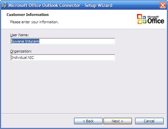Close the Setup Wizard with the X button
This screenshot has width=168, height=129.
tap(163, 5)
